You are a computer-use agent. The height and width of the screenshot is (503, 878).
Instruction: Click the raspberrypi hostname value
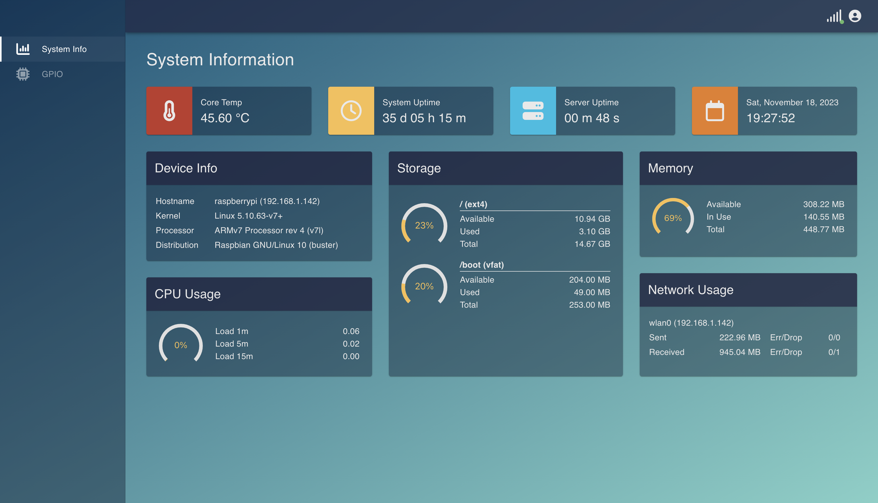(267, 201)
